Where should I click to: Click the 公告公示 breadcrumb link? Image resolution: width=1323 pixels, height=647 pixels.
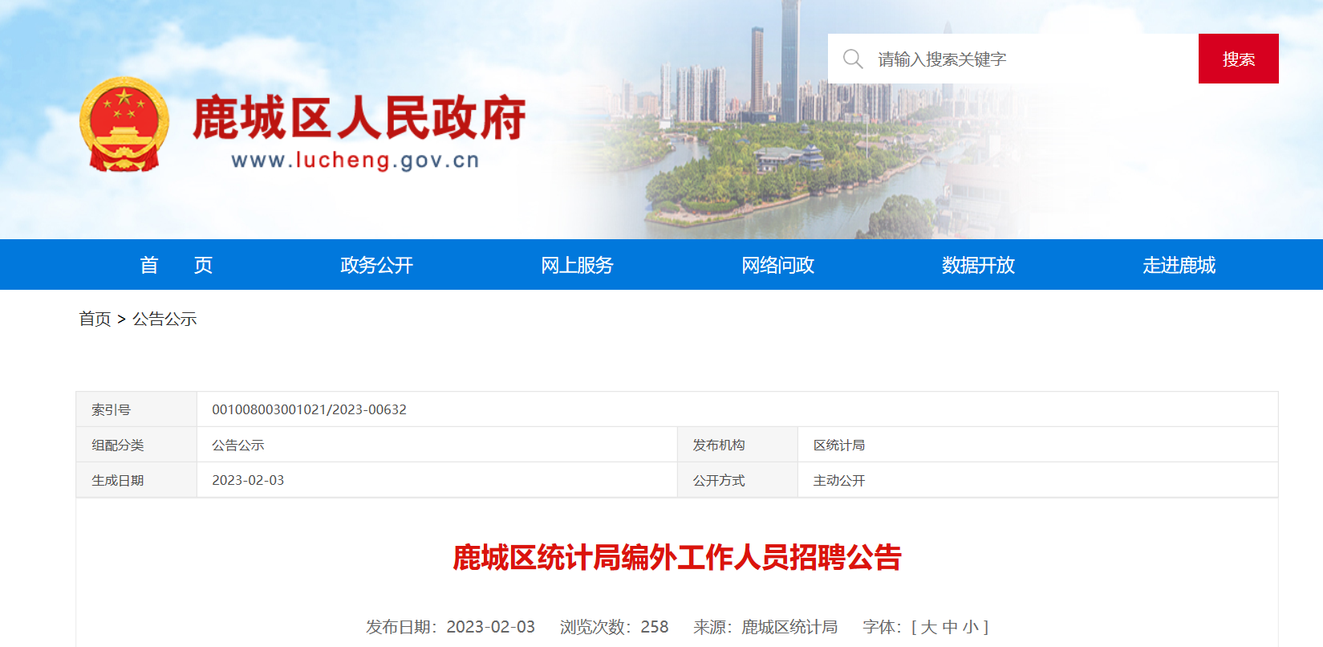[x=164, y=319]
